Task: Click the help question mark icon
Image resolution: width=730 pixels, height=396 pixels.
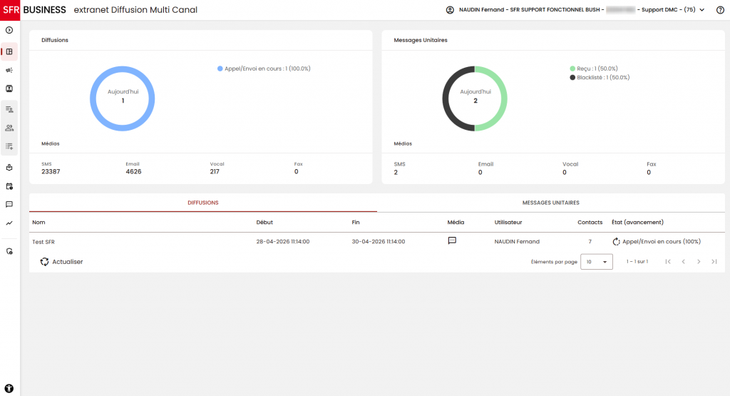Action: pyautogui.click(x=720, y=10)
